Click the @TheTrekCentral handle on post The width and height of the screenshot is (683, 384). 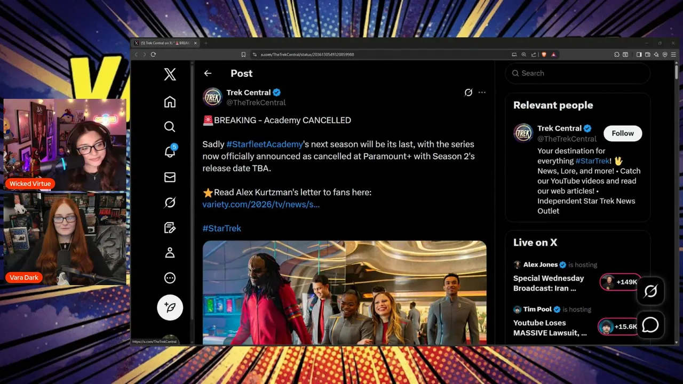click(x=256, y=102)
